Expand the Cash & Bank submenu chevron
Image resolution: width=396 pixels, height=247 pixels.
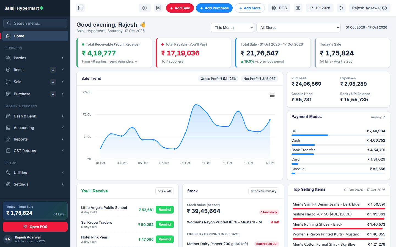pyautogui.click(x=63, y=116)
